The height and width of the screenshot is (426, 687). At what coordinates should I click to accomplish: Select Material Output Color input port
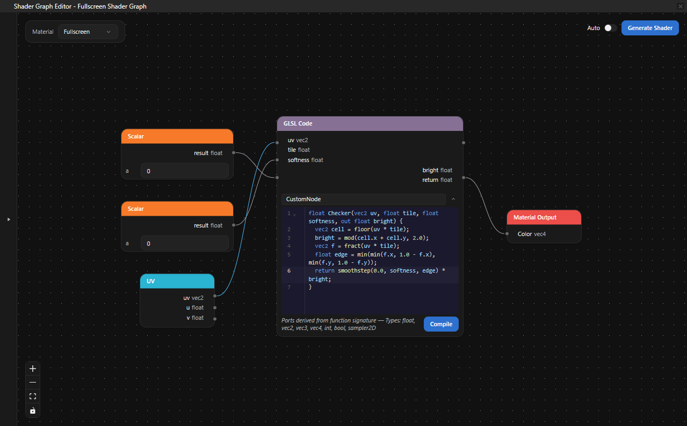pyautogui.click(x=507, y=233)
